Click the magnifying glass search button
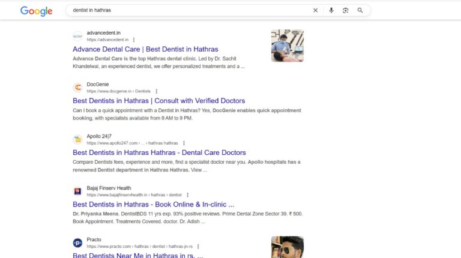Screen dimensions: 461x258 pyautogui.click(x=360, y=10)
